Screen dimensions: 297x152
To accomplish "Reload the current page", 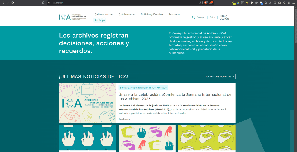I will pos(13,3).
